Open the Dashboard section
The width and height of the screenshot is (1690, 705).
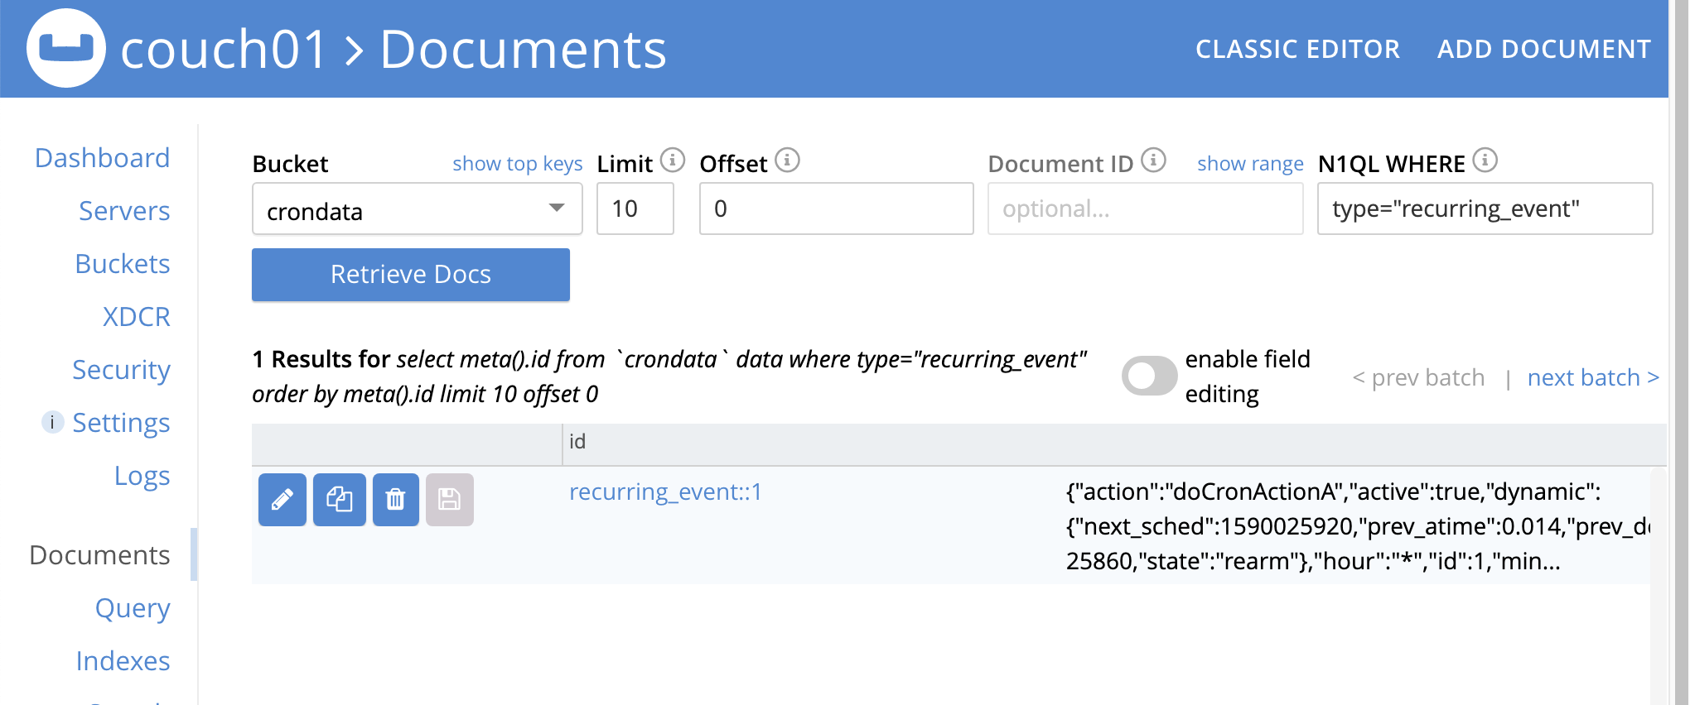[102, 158]
